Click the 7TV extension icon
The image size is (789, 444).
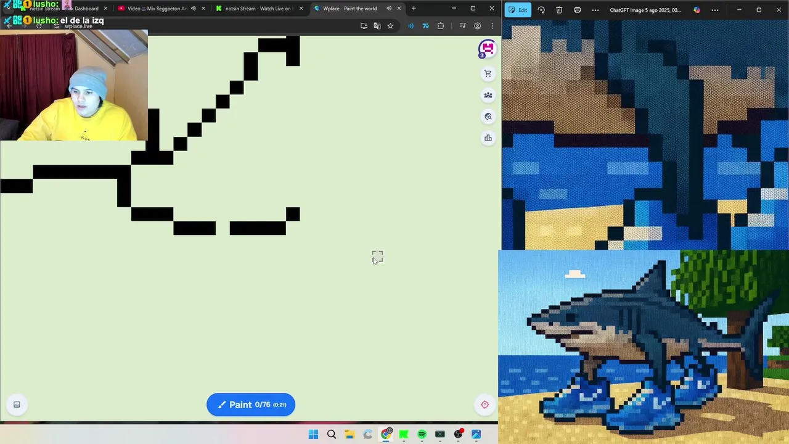[x=425, y=26]
